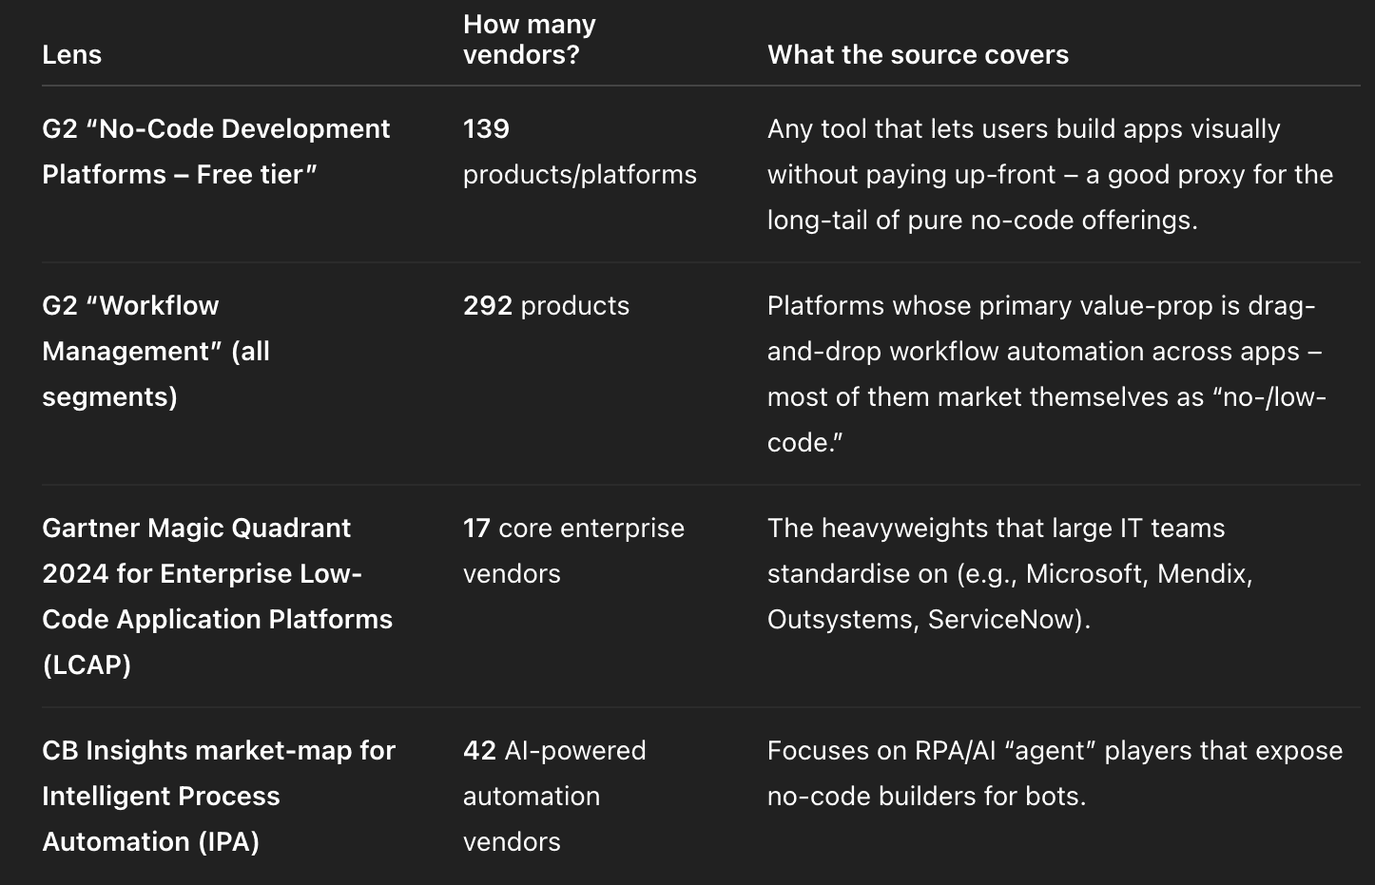Screen dimensions: 1375x885
Task: Select the G2 "No-Code Development Platforms" cell
Action: pyautogui.click(x=216, y=151)
